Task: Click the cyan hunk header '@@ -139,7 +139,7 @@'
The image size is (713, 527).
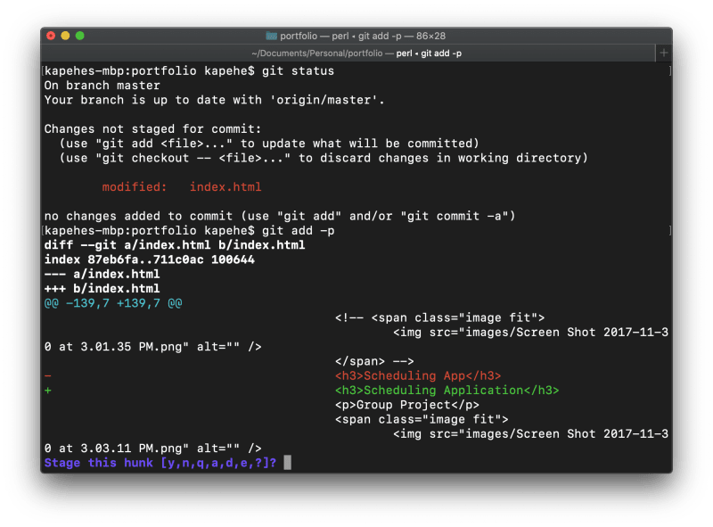Action: click(x=113, y=303)
